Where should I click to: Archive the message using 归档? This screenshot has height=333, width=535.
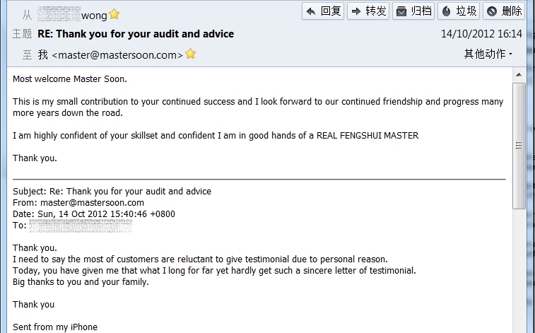(413, 11)
